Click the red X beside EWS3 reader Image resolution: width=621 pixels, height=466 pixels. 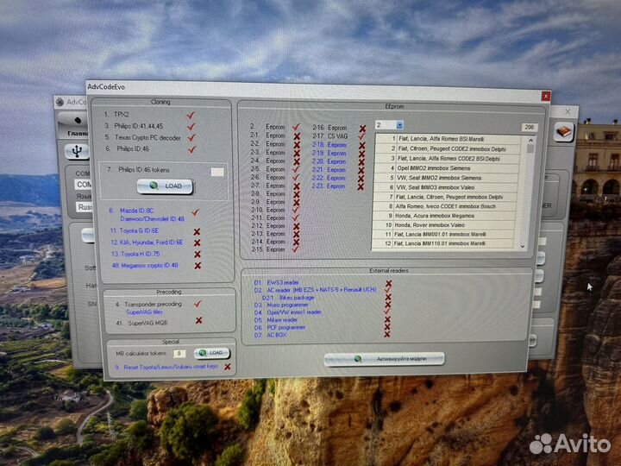coord(388,283)
